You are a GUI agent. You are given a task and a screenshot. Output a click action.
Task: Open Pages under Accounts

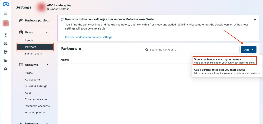coord(29,73)
